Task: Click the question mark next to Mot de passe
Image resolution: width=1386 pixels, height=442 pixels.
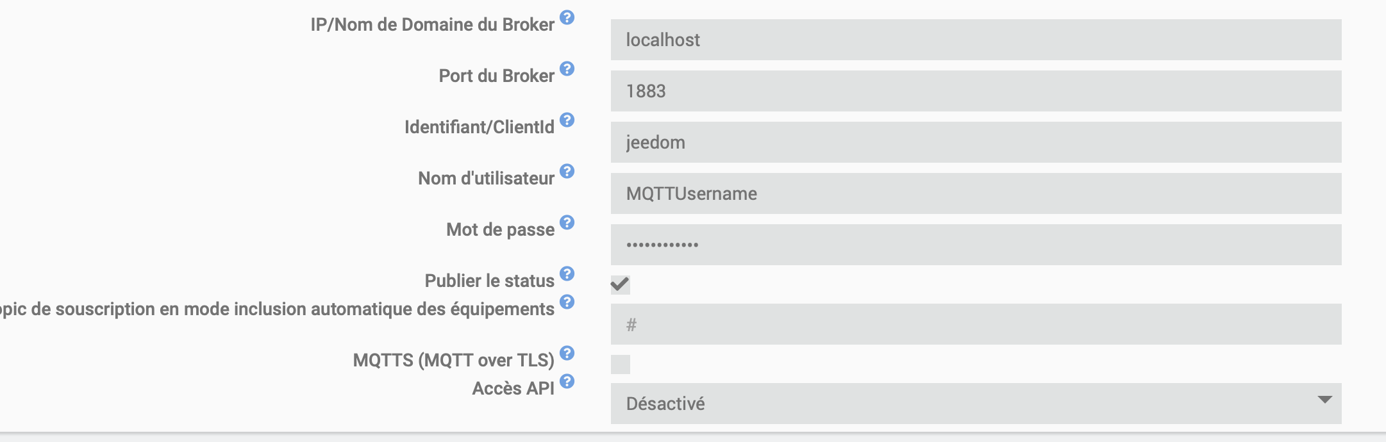Action: (567, 222)
